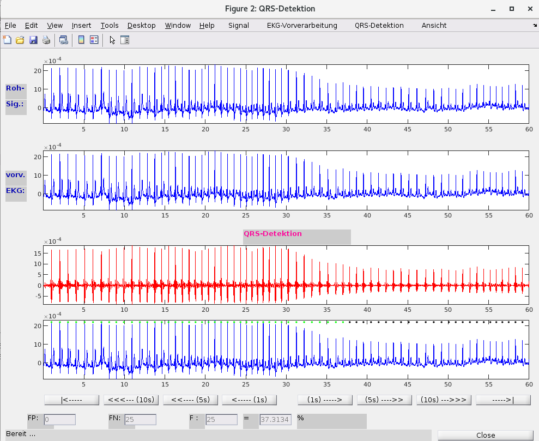Expand the Signal menu
539x441 pixels.
(x=239, y=25)
